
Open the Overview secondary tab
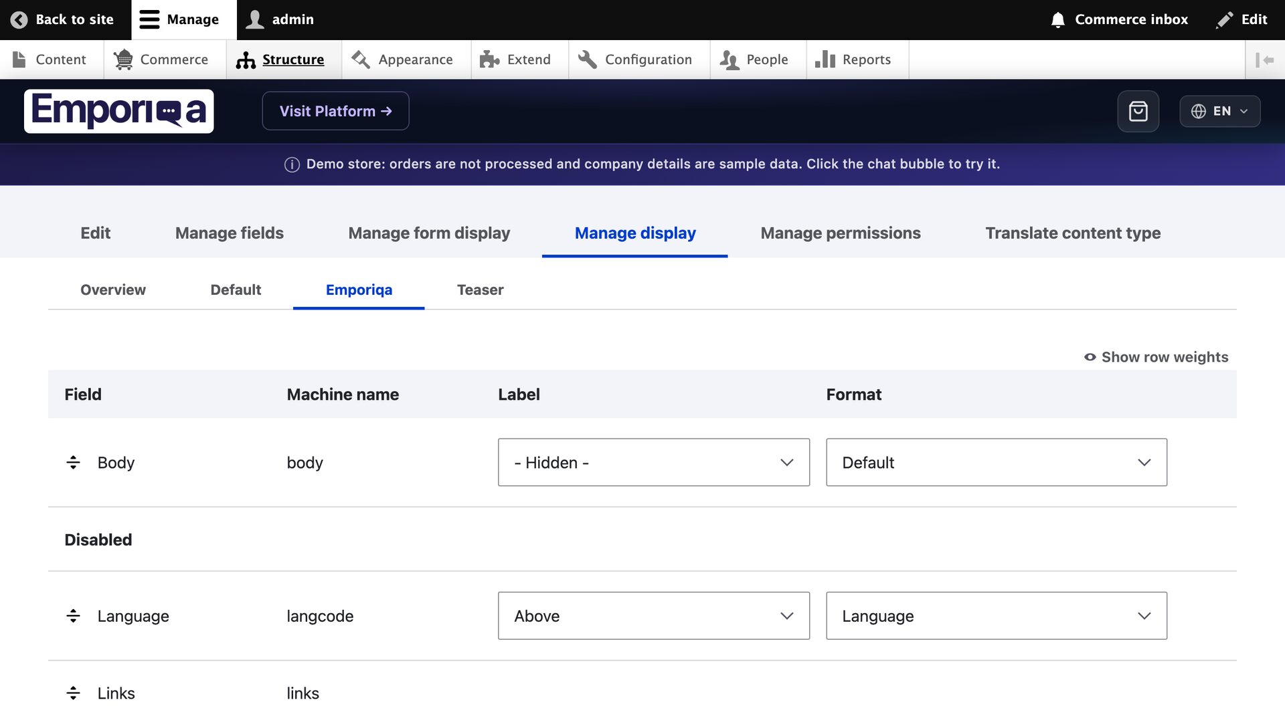tap(113, 289)
